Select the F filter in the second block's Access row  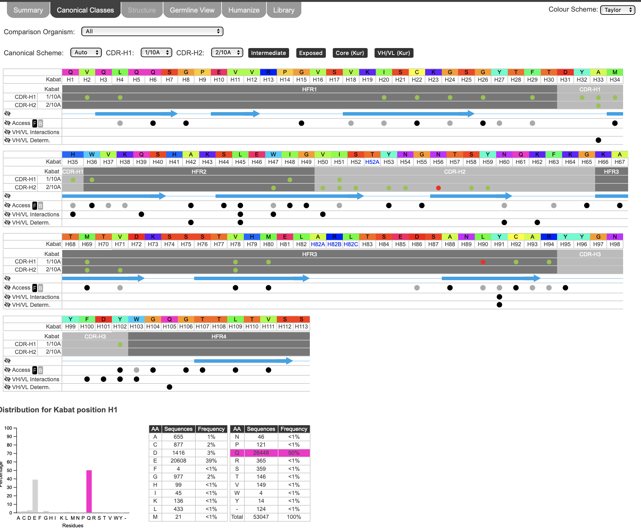coord(35,205)
